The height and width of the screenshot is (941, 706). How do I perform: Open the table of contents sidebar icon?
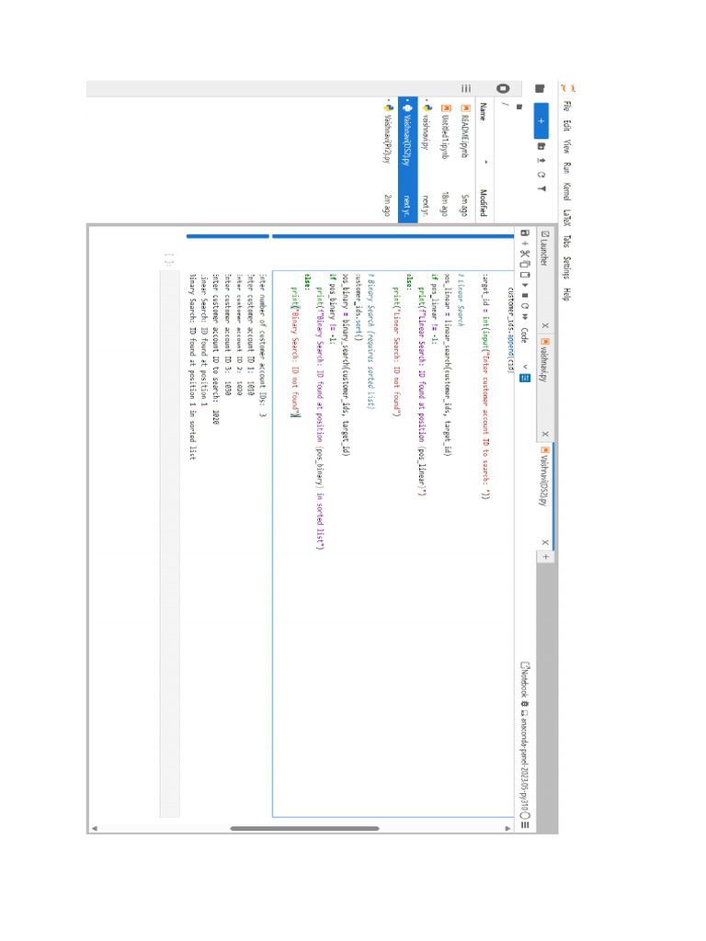(x=466, y=88)
